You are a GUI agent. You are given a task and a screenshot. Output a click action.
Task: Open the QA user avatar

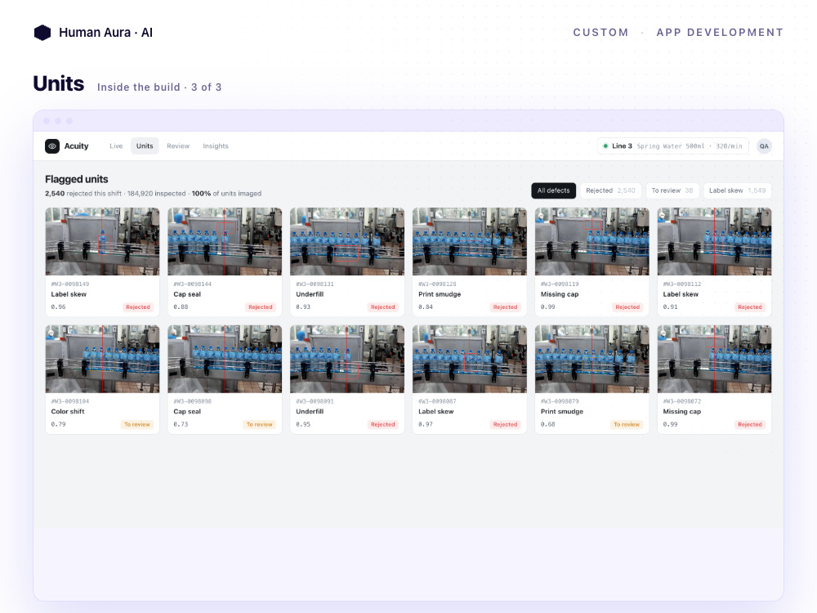[x=764, y=146]
